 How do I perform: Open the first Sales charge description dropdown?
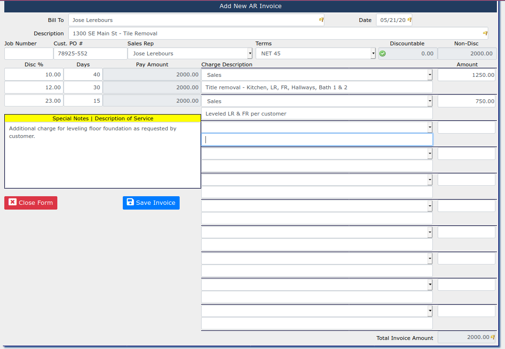tap(430, 75)
